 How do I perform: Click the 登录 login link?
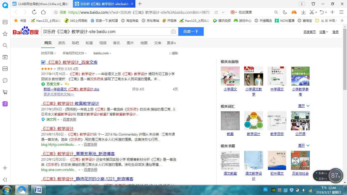(x=336, y=32)
